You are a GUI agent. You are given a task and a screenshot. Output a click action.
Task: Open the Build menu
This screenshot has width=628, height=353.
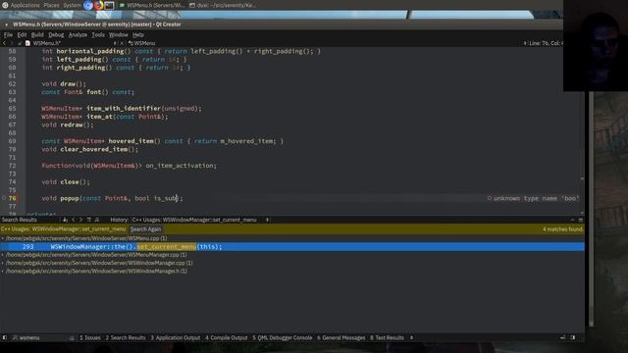37,35
